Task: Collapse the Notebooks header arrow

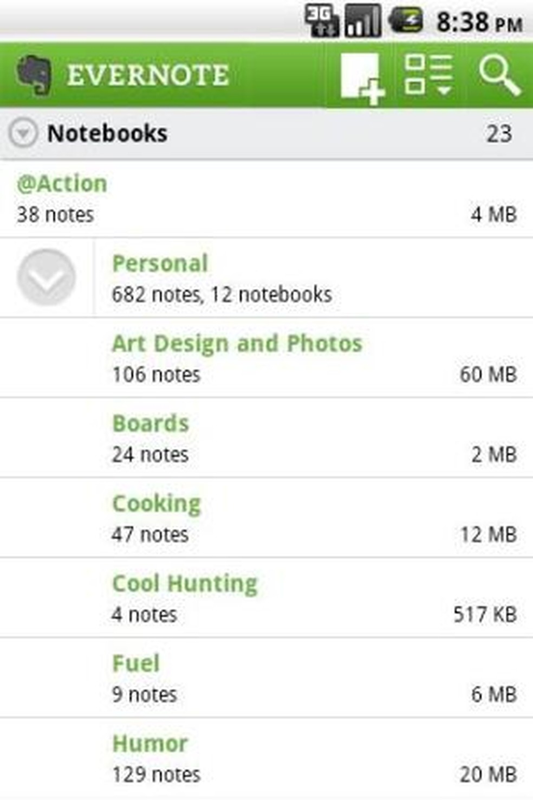Action: point(23,133)
